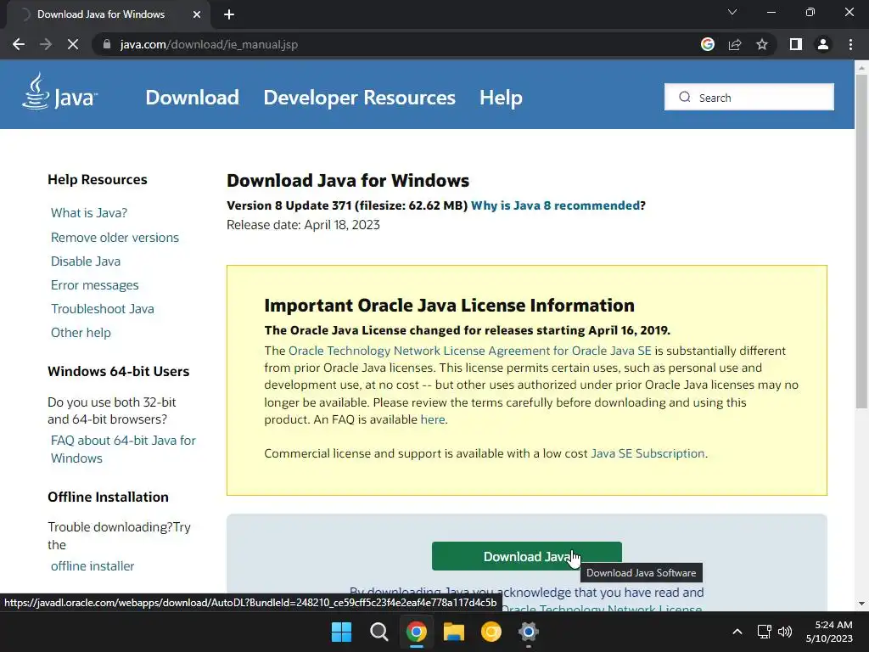Open FAQ about 64-bit Java for Windows
The image size is (869, 652).
[123, 449]
